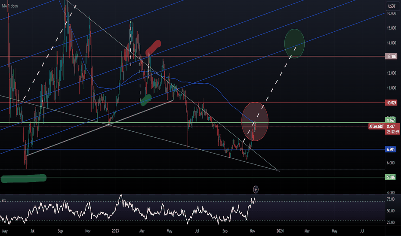Screen dimensions: 401x236
Task: Select the red brush stroke near March
Action: 153,48
